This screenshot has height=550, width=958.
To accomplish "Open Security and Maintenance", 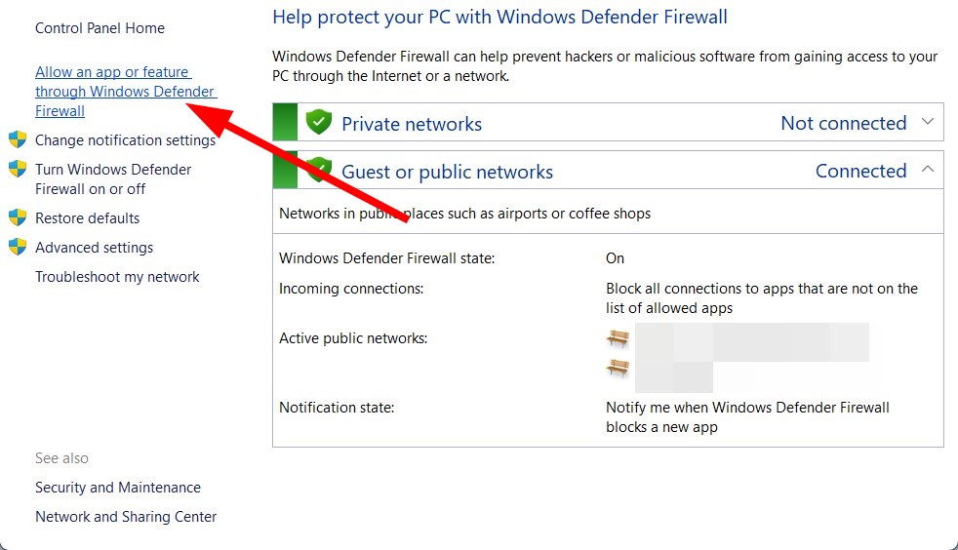I will click(x=118, y=488).
